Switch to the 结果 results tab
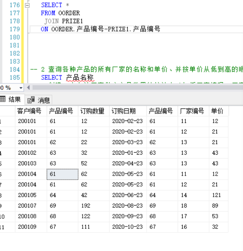Screen dimensions: 243x251 click(x=12, y=100)
